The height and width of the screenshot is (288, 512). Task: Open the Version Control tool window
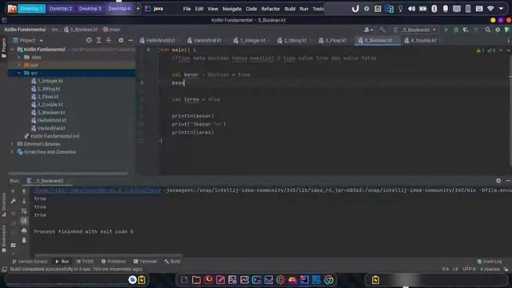pyautogui.click(x=30, y=262)
